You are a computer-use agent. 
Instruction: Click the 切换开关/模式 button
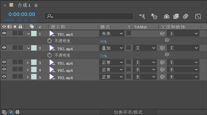(x=128, y=112)
